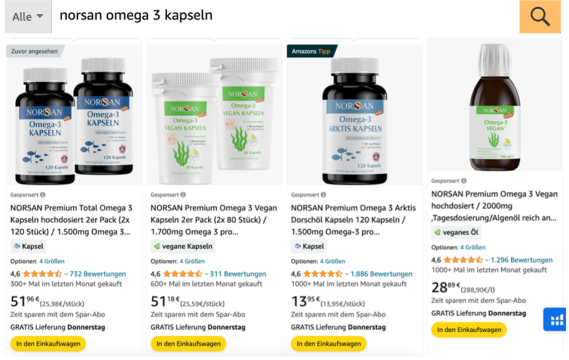This screenshot has height=360, width=569.
Task: Open 311 Bewertungen reviews link
Action: 238,274
